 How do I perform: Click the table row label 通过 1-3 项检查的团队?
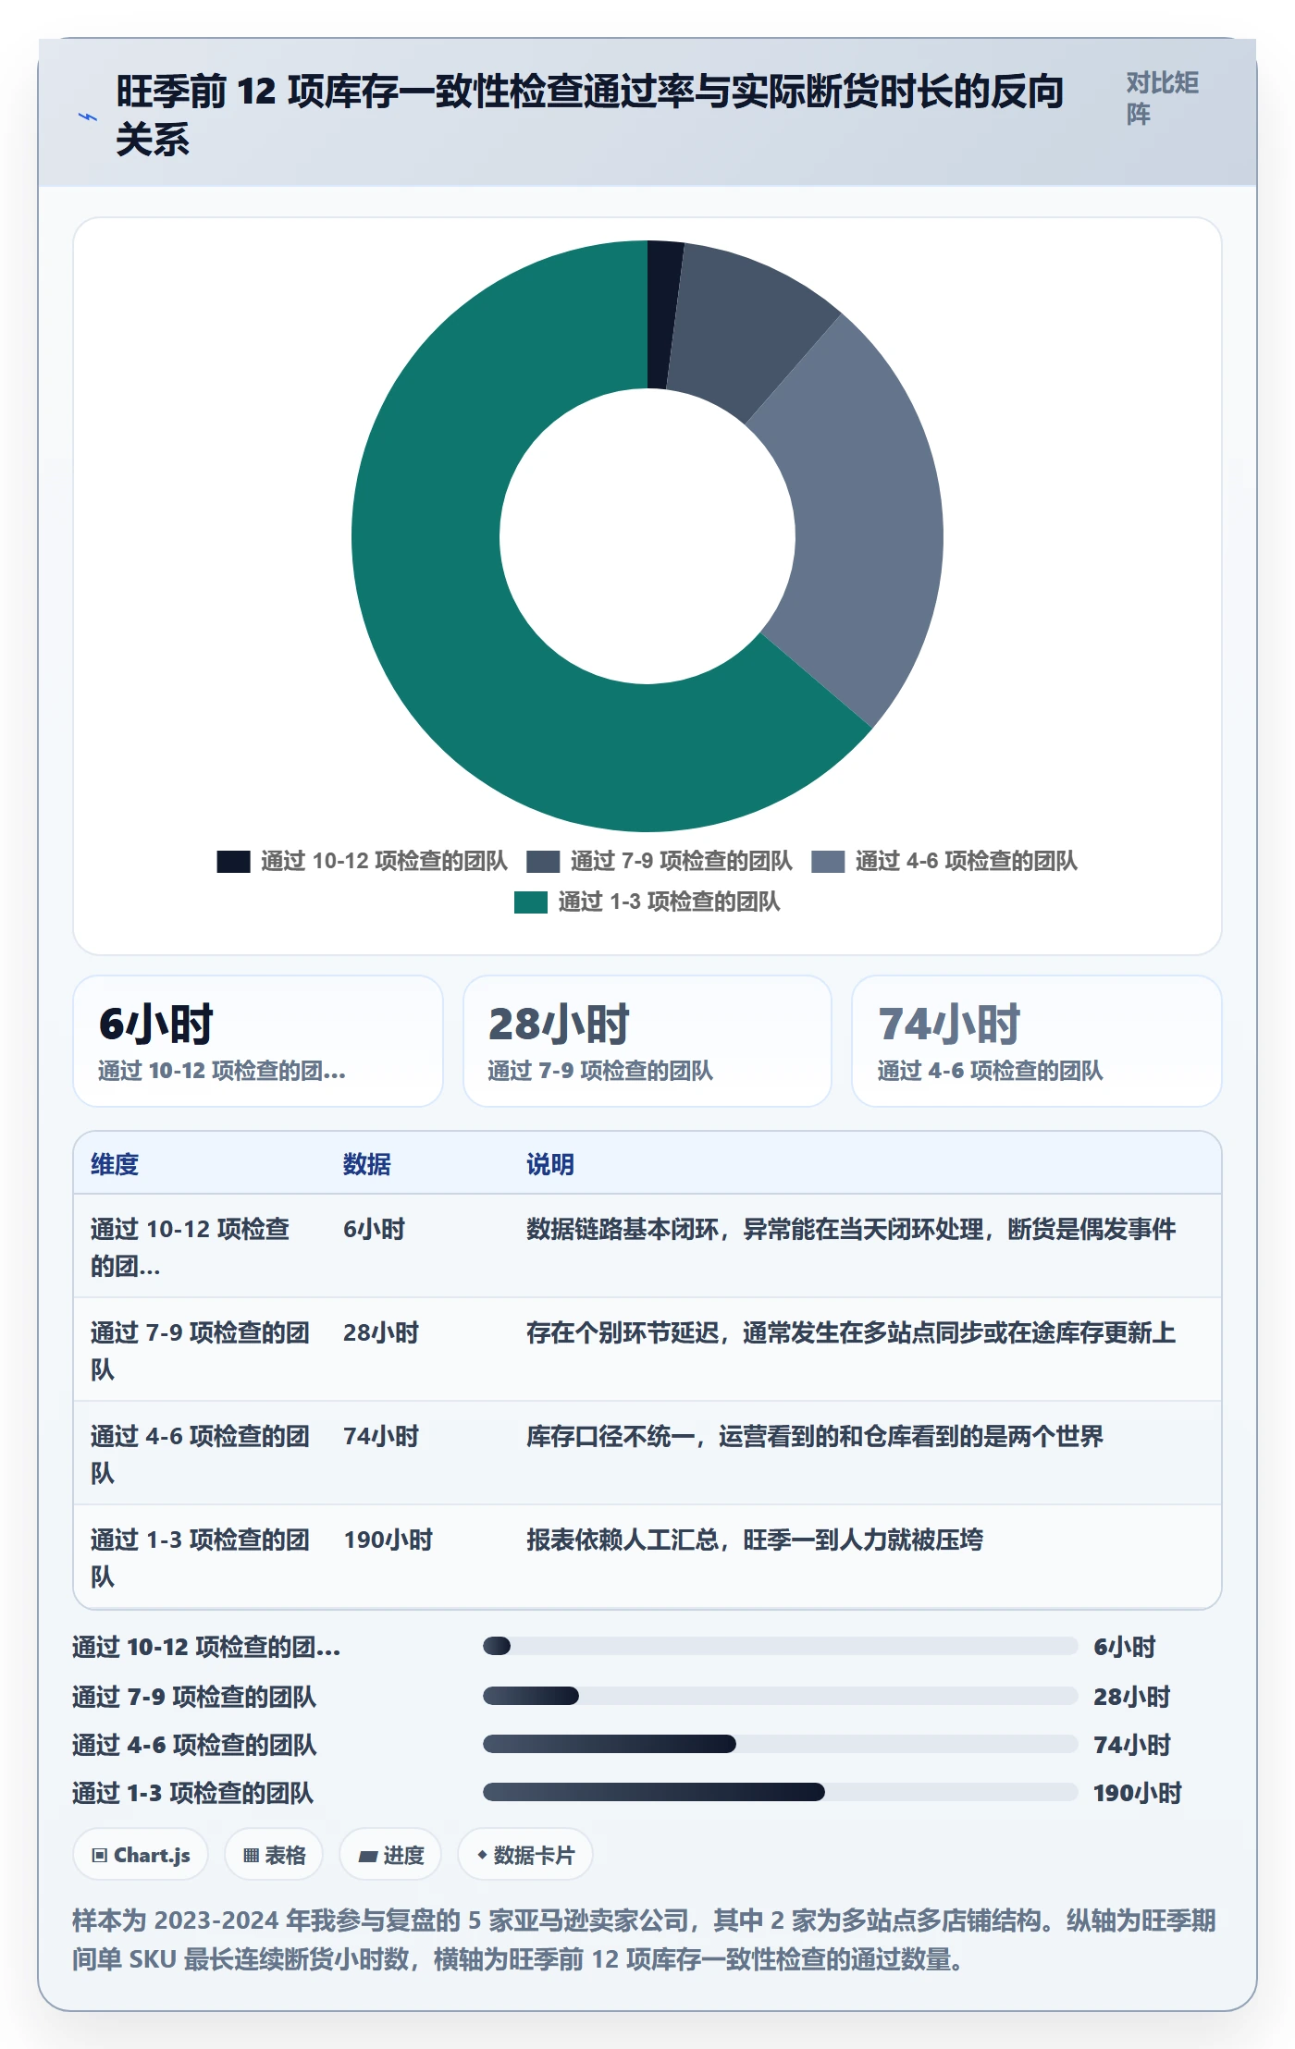[200, 1558]
